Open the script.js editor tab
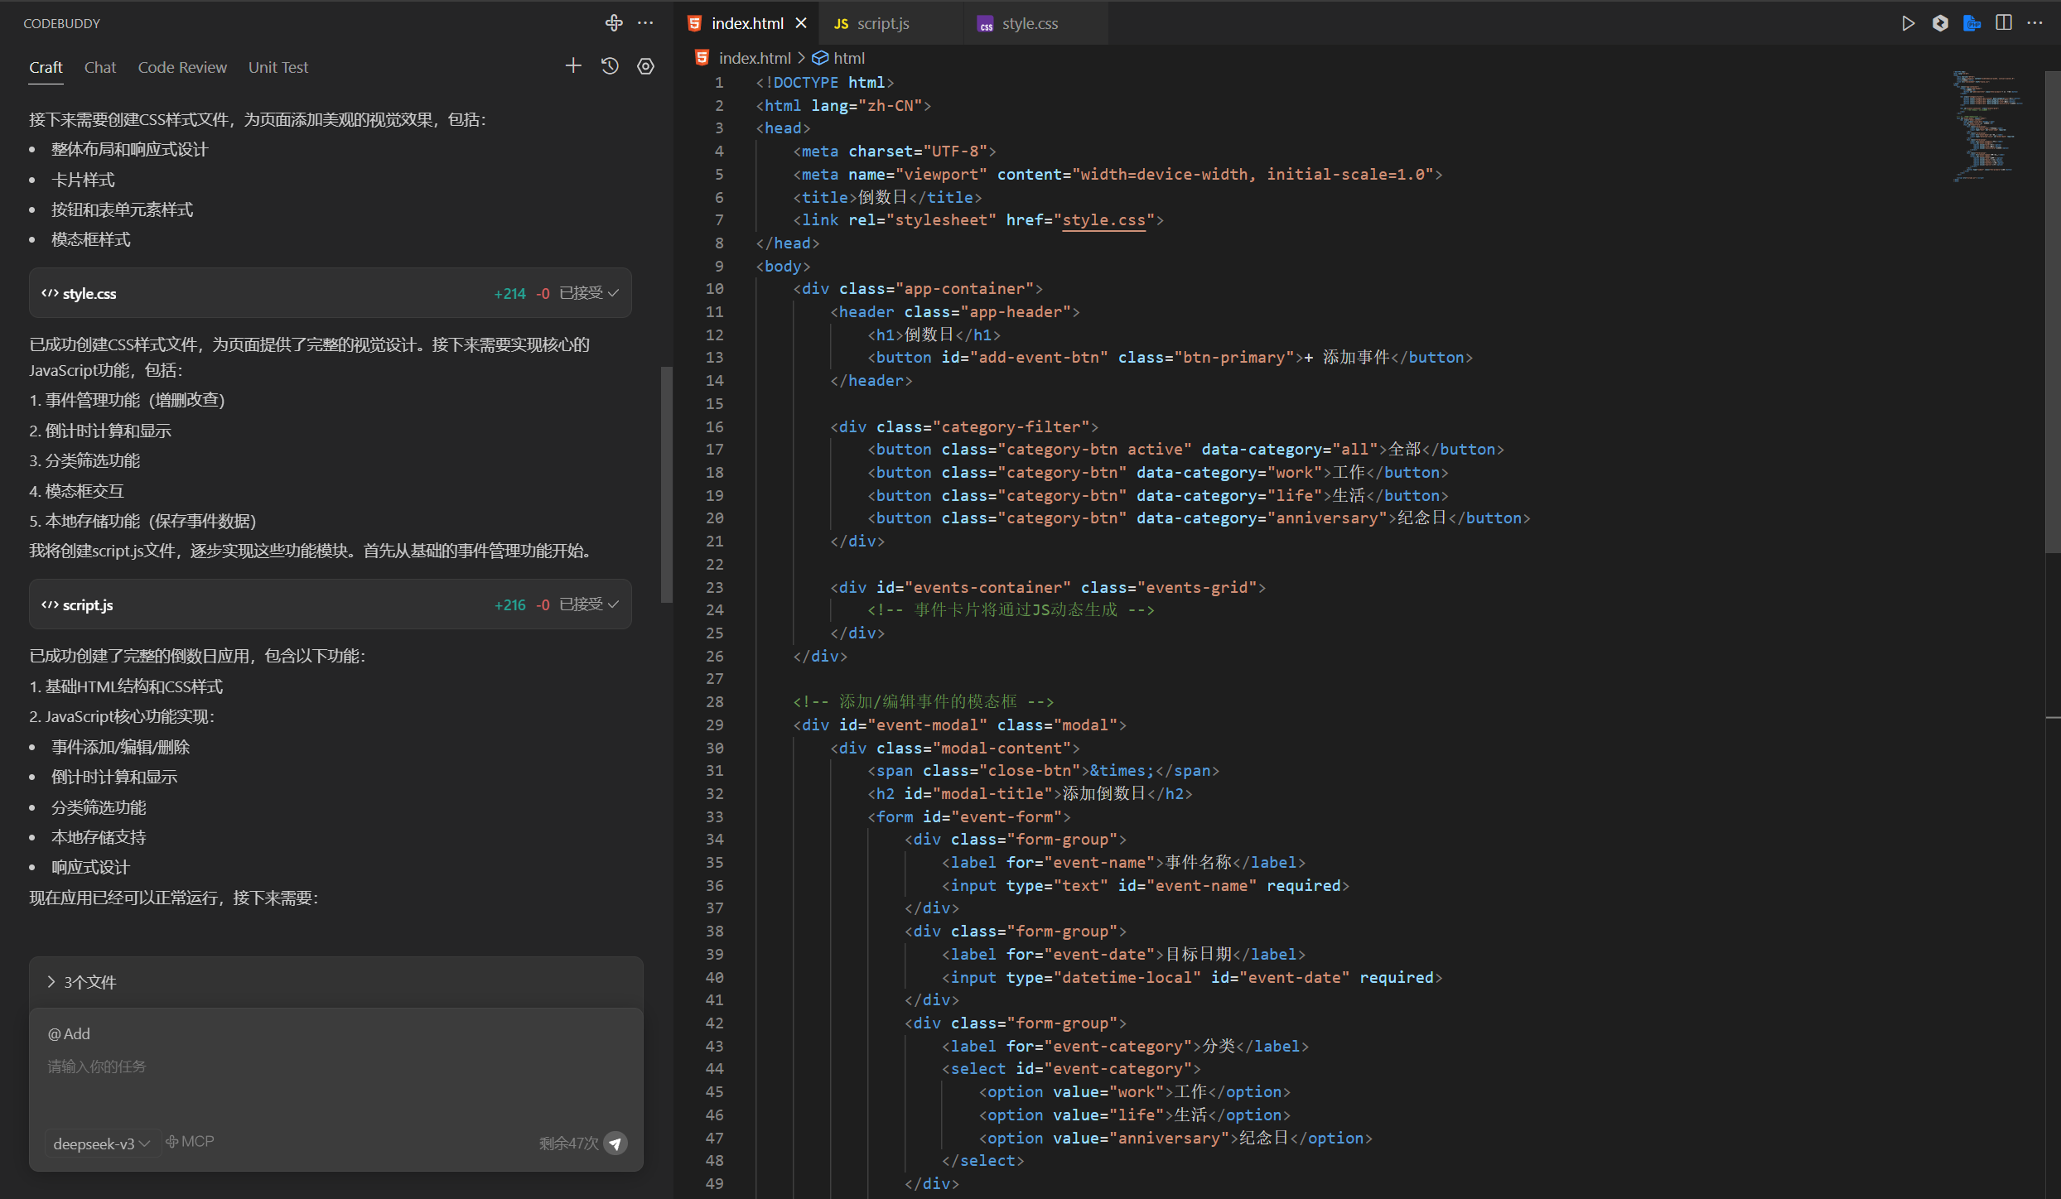2061x1199 pixels. tap(882, 23)
